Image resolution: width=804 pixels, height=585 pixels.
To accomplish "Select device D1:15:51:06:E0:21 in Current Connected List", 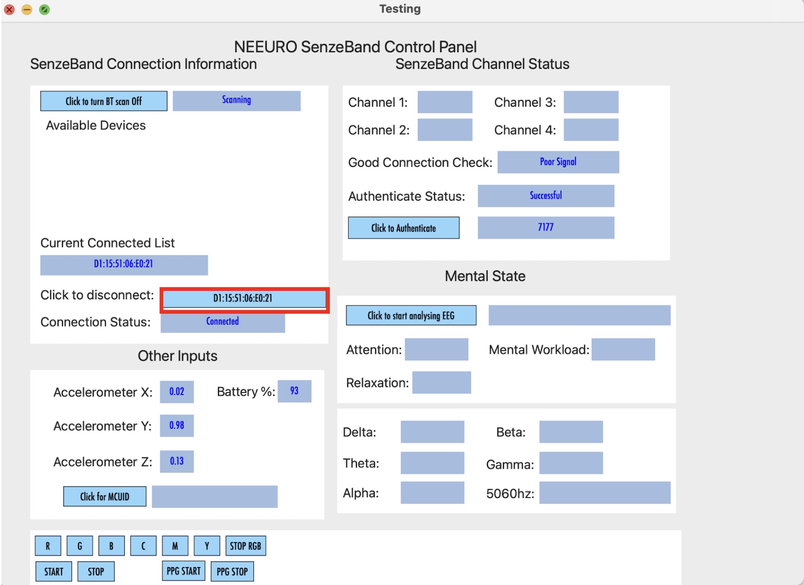I will 124,265.
